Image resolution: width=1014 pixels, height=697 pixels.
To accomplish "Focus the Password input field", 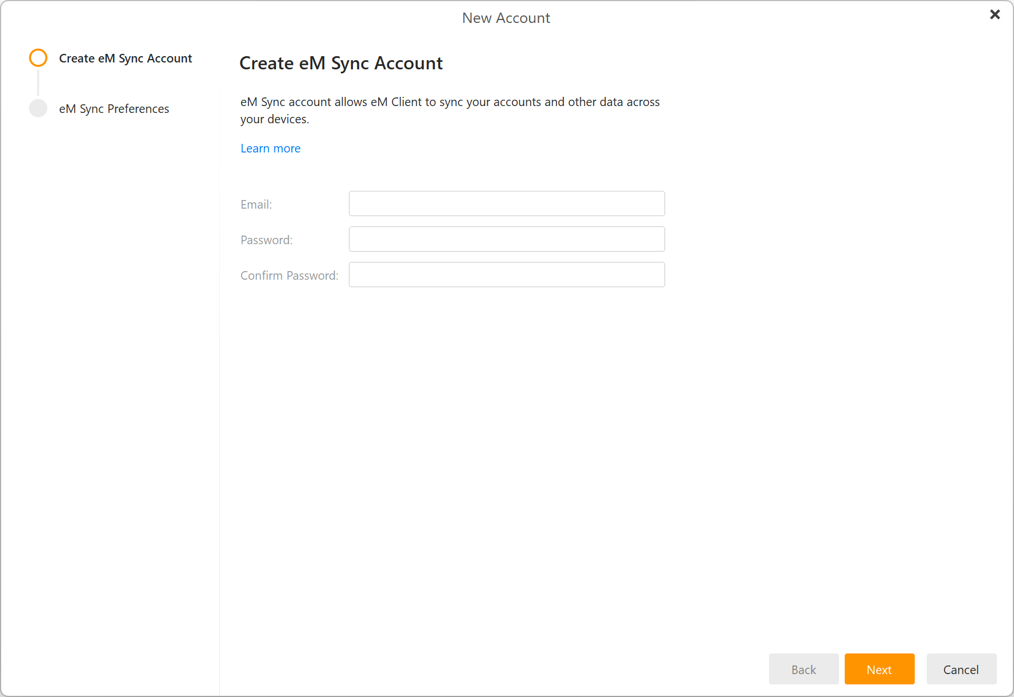I will [507, 239].
